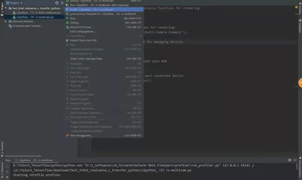Screen dimensions: 302x180
Task: Select c2python_ (9) rs-multicam.py file
Action: [x=35, y=17]
